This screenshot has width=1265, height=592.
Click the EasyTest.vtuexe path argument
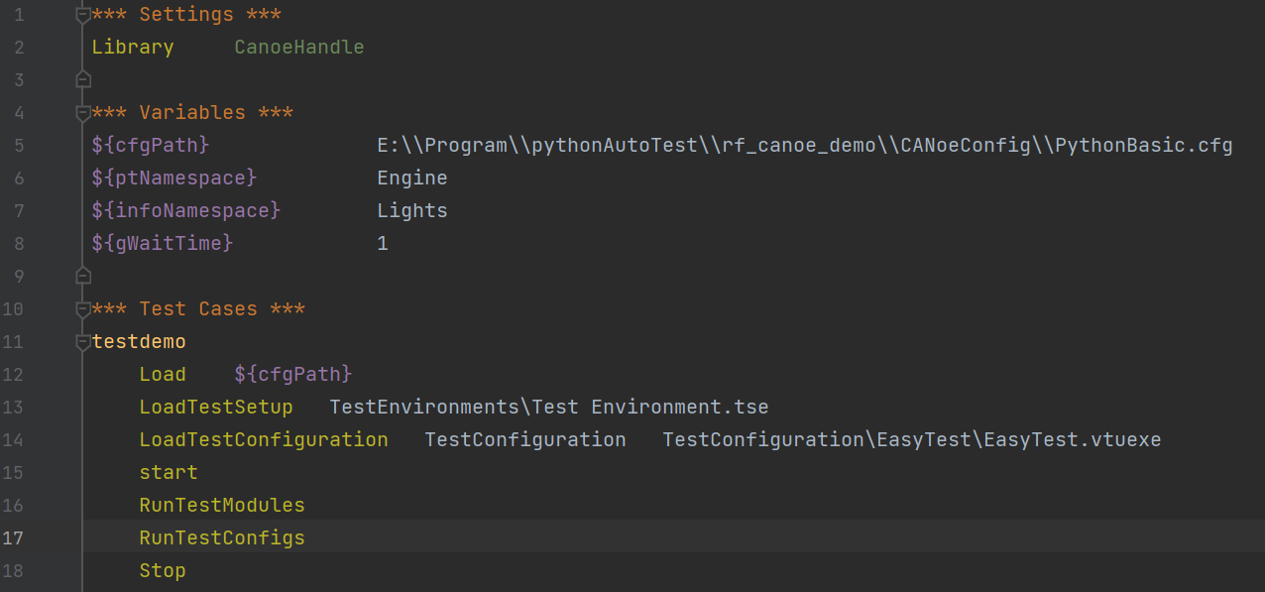(912, 439)
